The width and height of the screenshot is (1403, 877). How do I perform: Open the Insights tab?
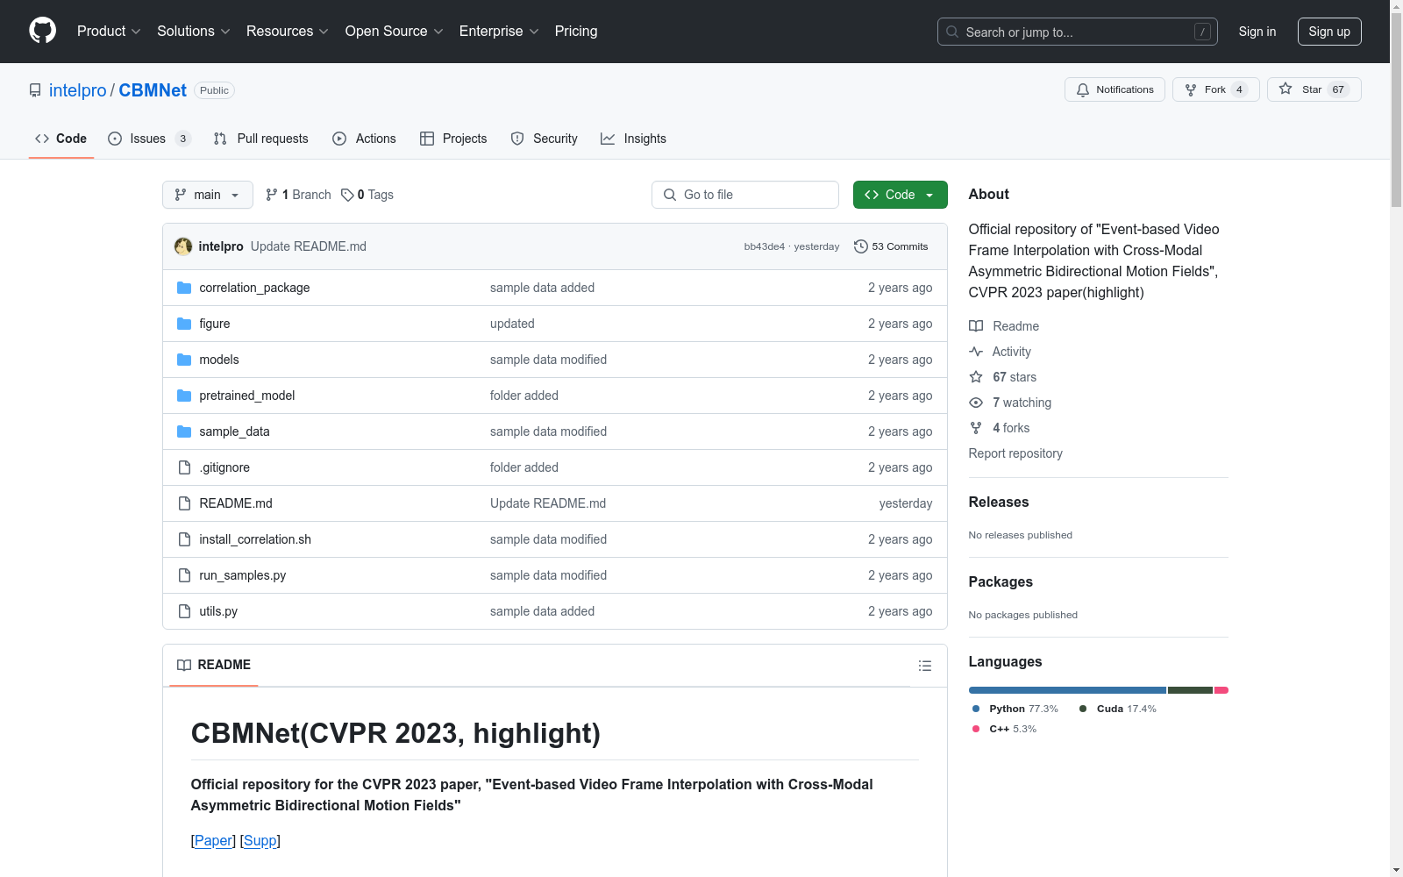[x=634, y=139]
